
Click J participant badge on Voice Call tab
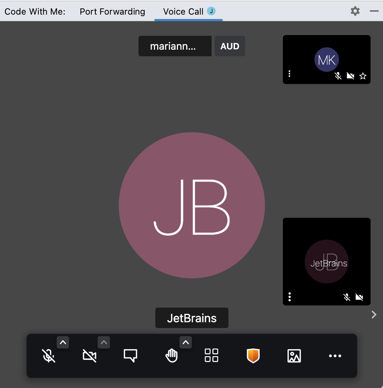(211, 11)
